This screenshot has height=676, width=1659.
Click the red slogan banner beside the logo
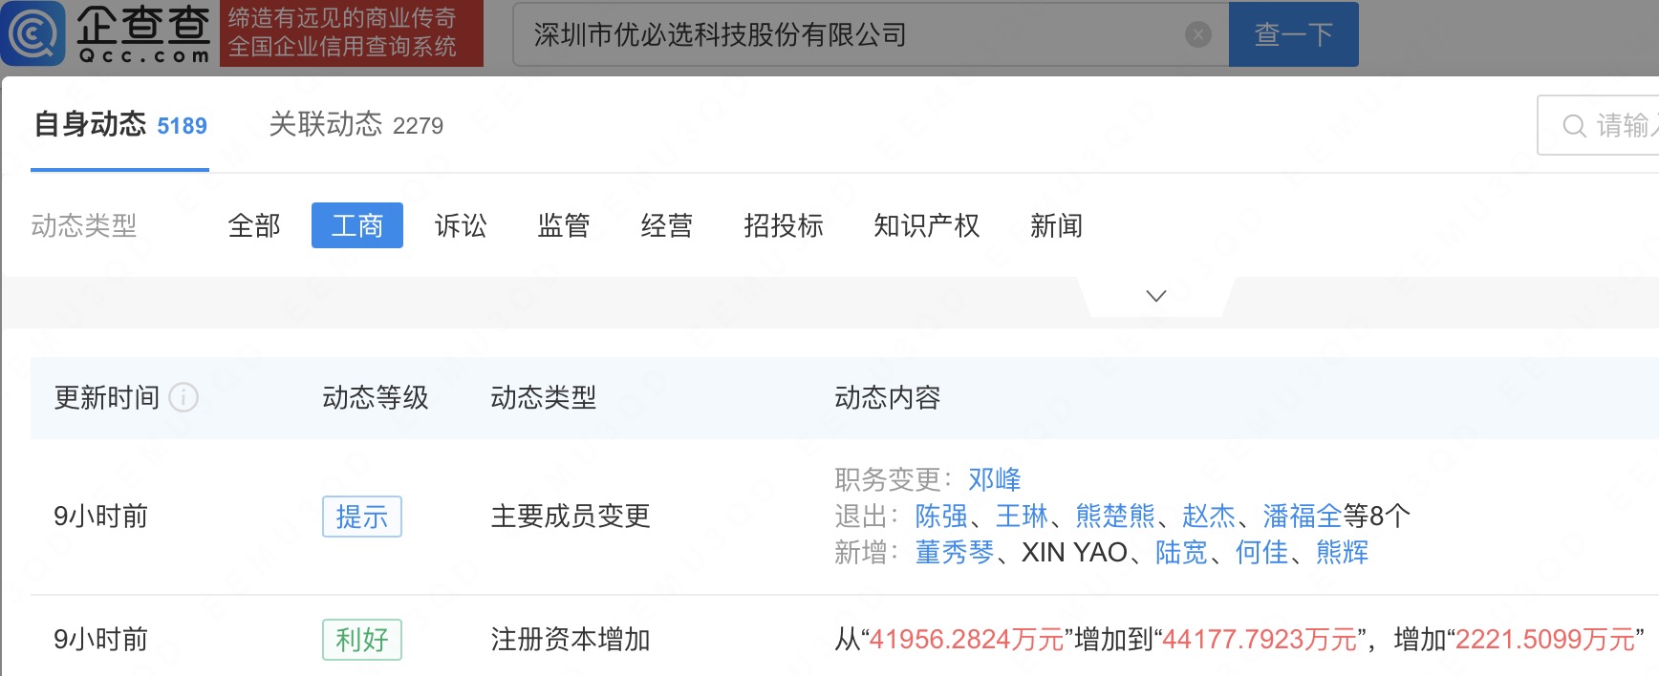pos(352,33)
